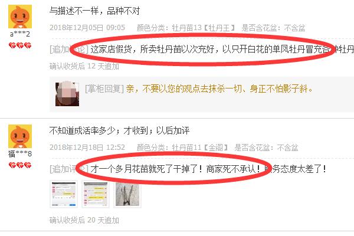The width and height of the screenshot is (354, 236).
Task: Click username 福***8
Action: click(20, 154)
